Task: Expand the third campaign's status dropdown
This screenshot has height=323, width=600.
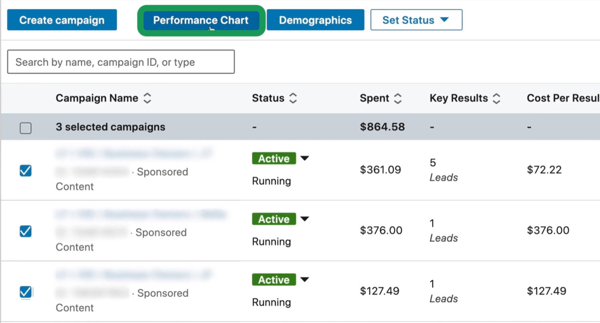Action: pyautogui.click(x=304, y=280)
